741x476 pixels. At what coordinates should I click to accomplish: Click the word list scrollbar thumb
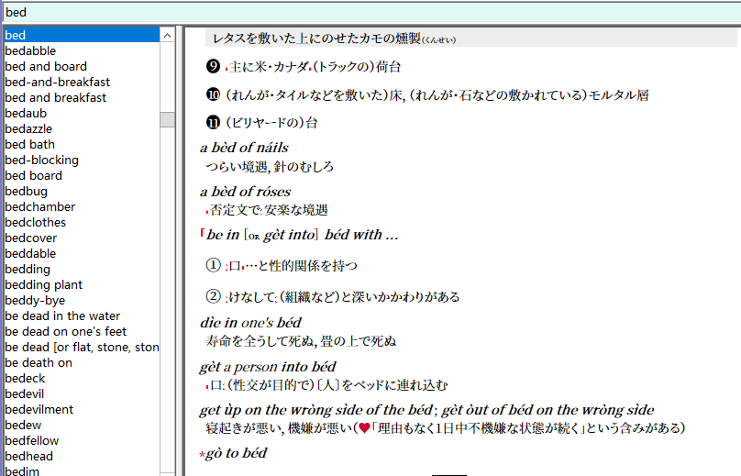click(x=167, y=119)
